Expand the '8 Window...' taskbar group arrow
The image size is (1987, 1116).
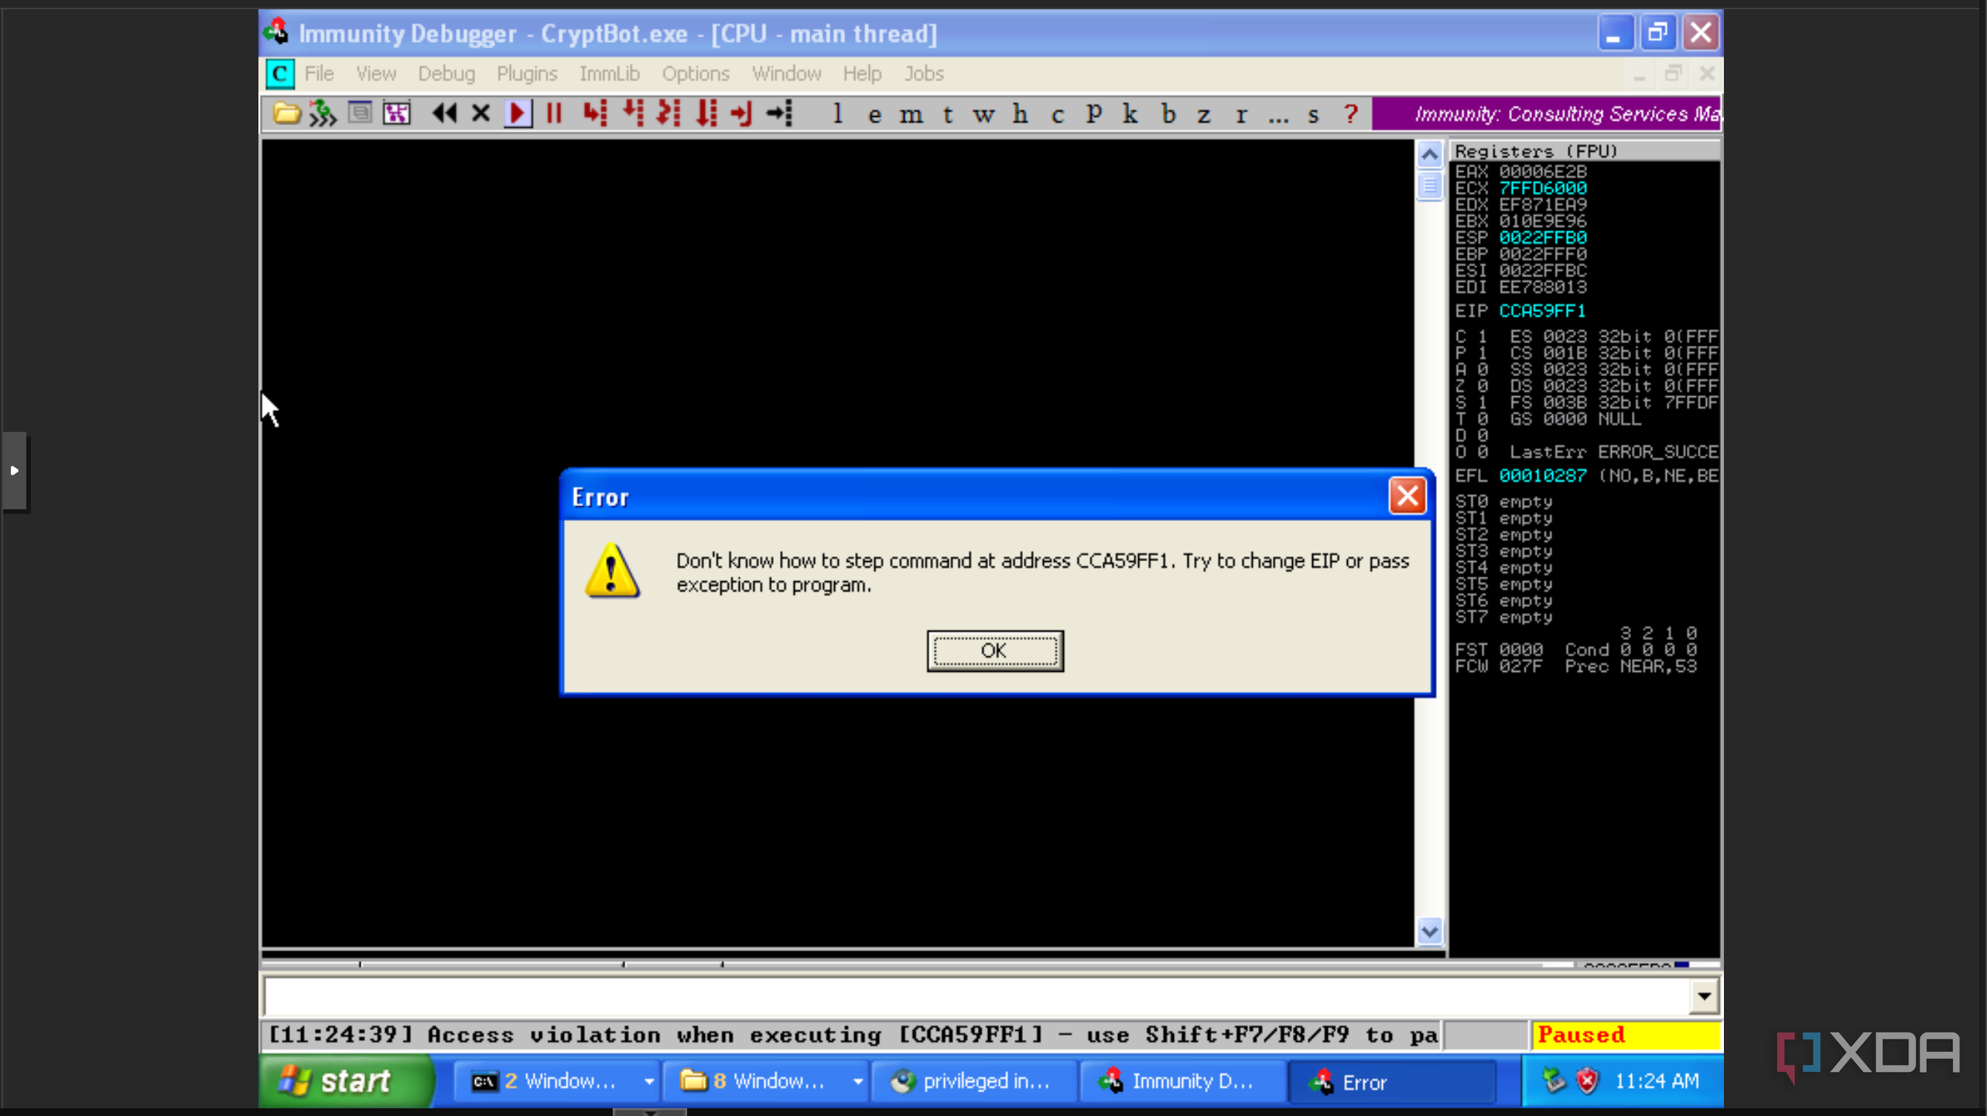click(x=857, y=1081)
